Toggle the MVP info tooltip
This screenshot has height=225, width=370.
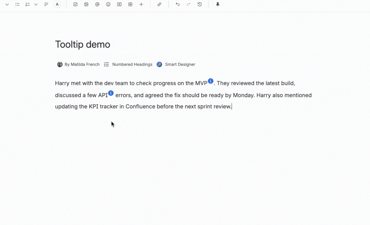tap(211, 81)
